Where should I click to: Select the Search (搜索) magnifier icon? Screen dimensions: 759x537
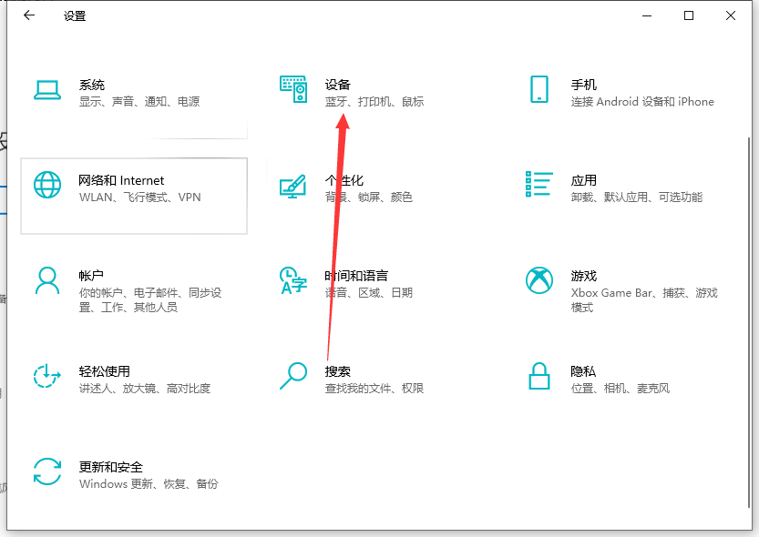[x=293, y=376]
